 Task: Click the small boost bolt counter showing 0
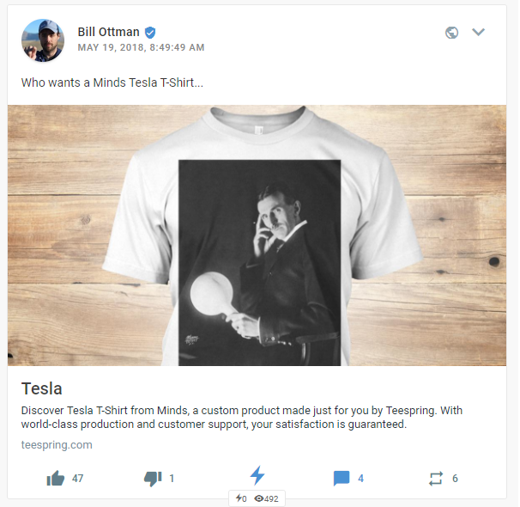241,498
